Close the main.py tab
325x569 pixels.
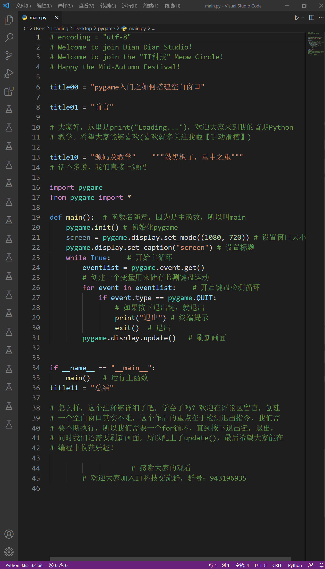[x=57, y=18]
